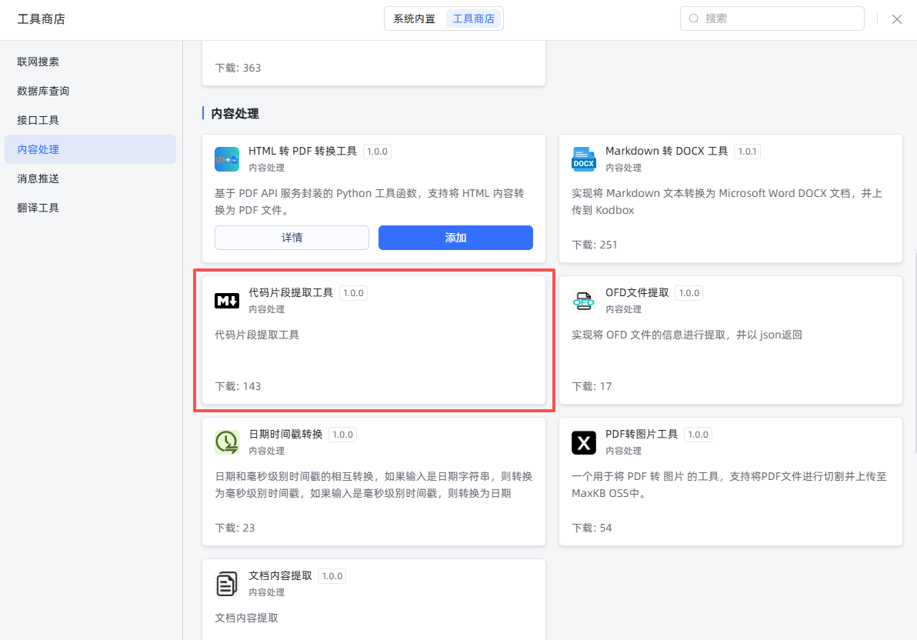
Task: Close the 工具商店 dialog
Action: coord(896,19)
